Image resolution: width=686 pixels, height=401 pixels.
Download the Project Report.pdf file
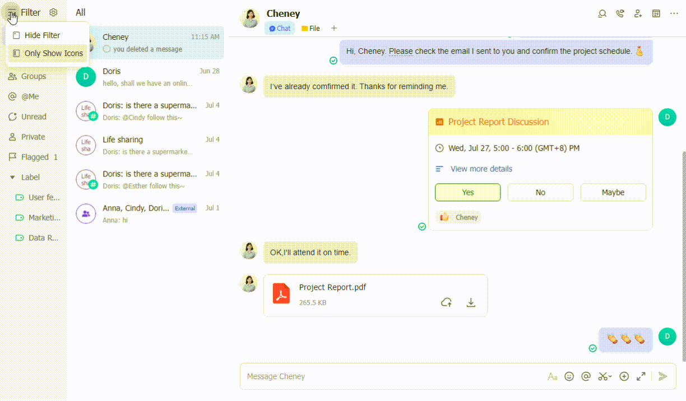tap(471, 302)
